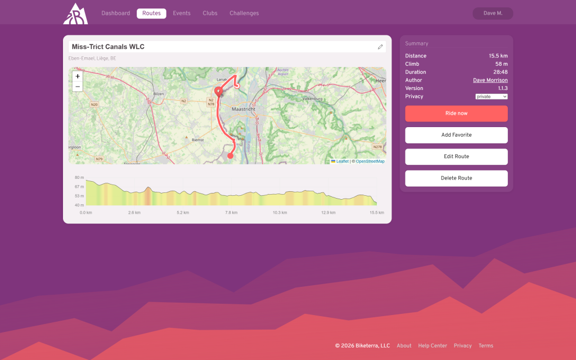The width and height of the screenshot is (576, 360).
Task: Open the Dave M. user menu
Action: [493, 13]
